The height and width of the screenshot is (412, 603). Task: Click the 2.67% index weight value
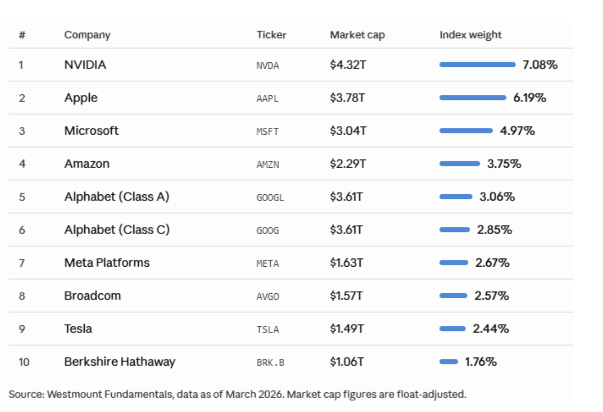pos(492,263)
